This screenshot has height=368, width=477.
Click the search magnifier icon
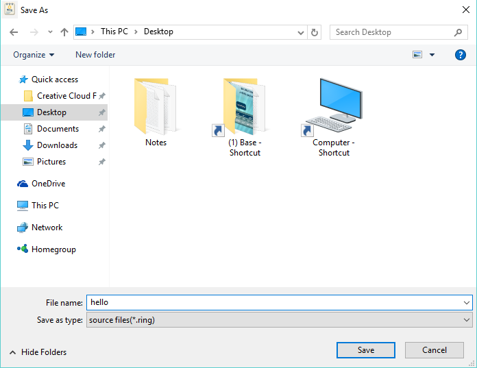pyautogui.click(x=459, y=32)
